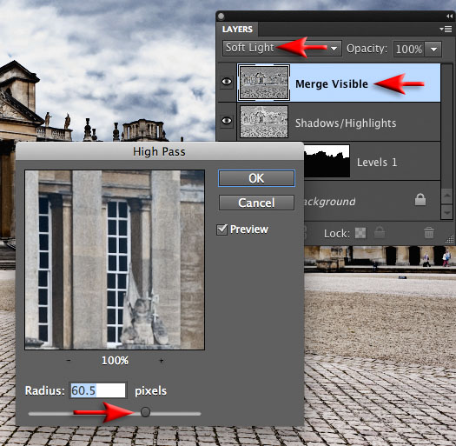Open the Opacity dropdown arrow
The image size is (456, 446).
point(433,49)
